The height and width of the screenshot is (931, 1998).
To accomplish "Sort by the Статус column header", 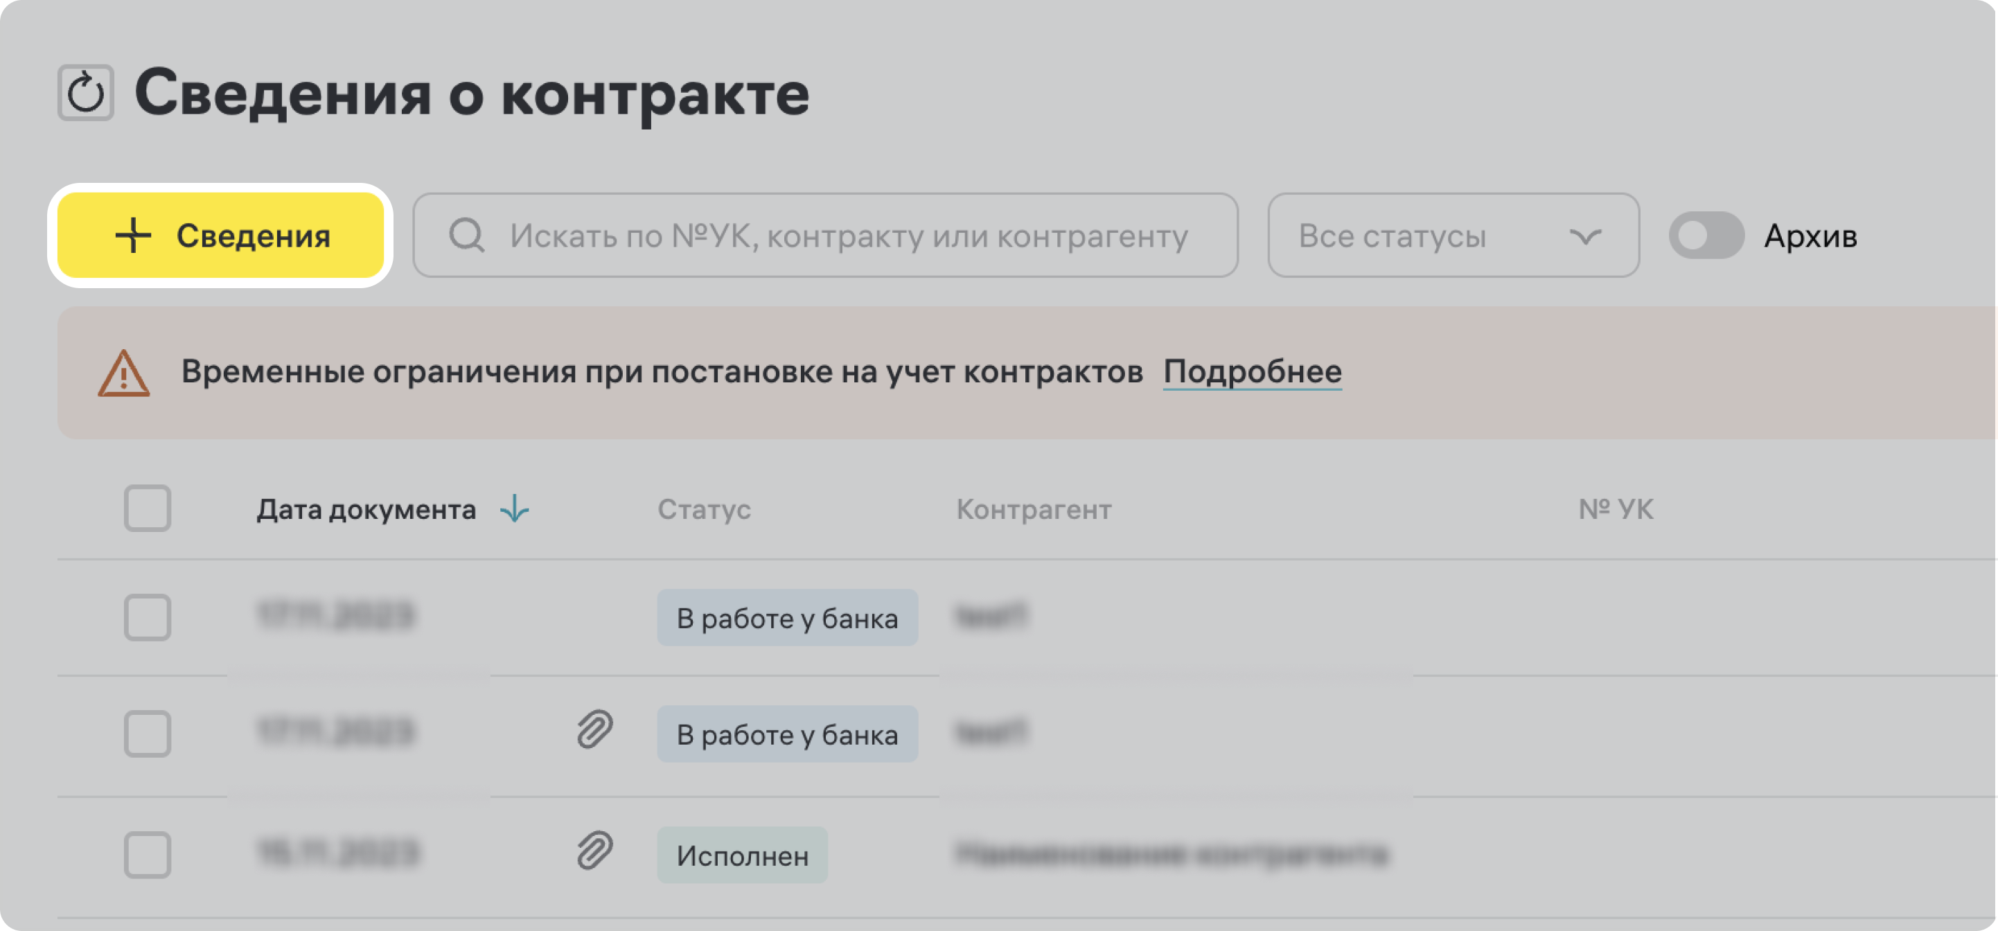I will point(703,510).
